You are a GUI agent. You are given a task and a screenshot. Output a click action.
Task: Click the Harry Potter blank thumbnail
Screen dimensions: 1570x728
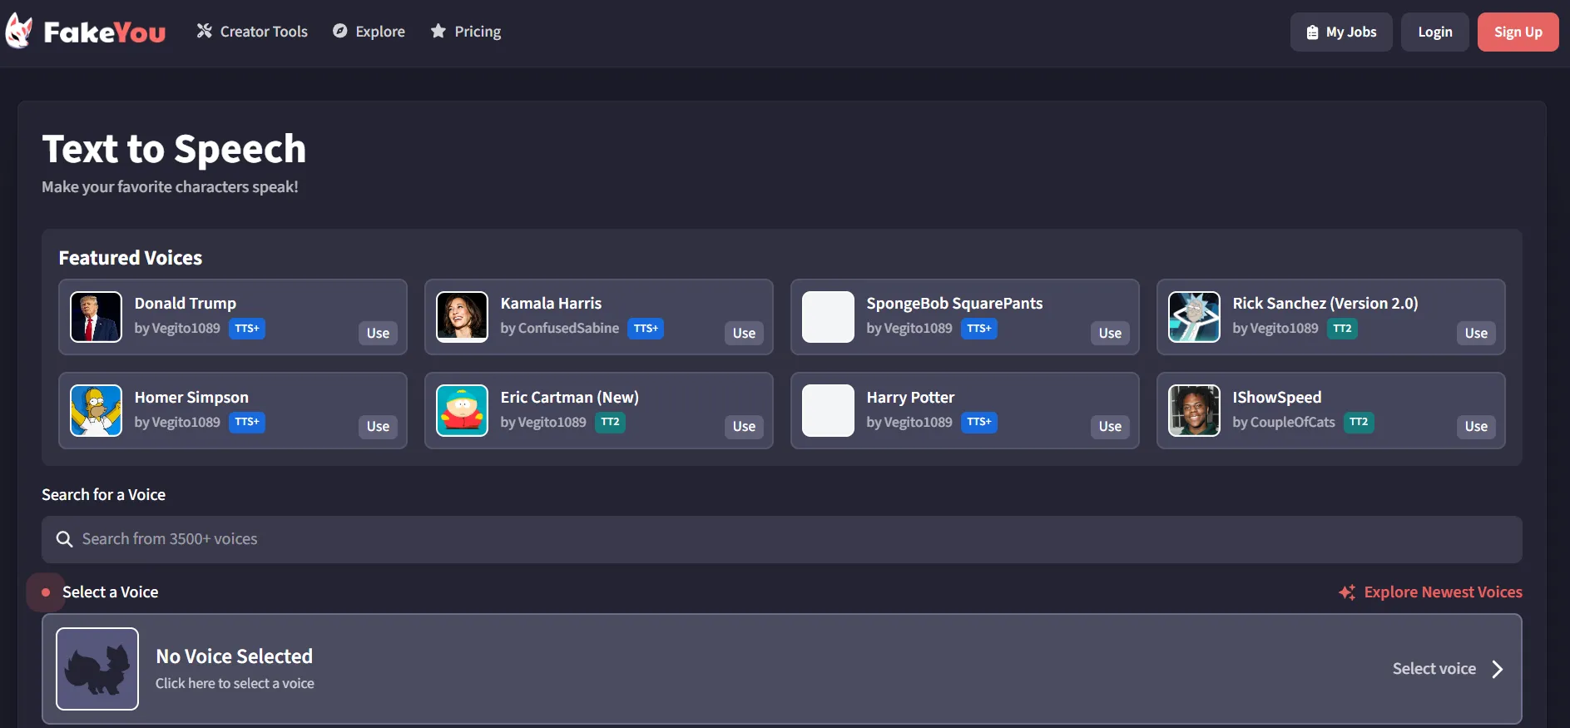coord(828,410)
